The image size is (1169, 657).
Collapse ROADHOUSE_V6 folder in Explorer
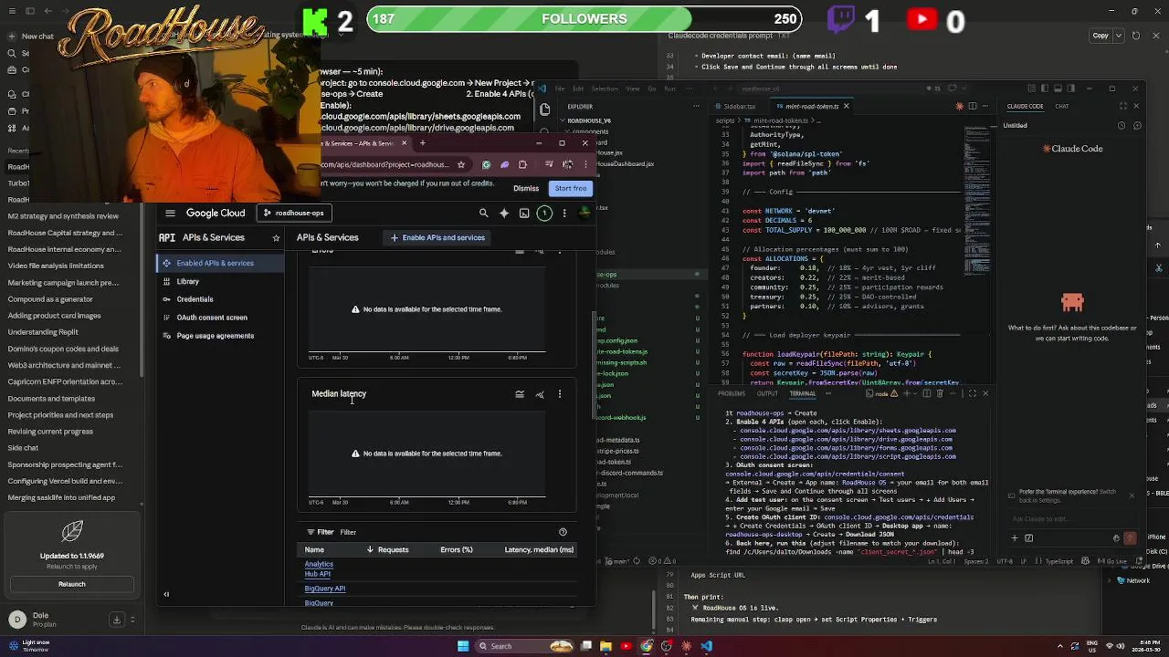coord(588,120)
